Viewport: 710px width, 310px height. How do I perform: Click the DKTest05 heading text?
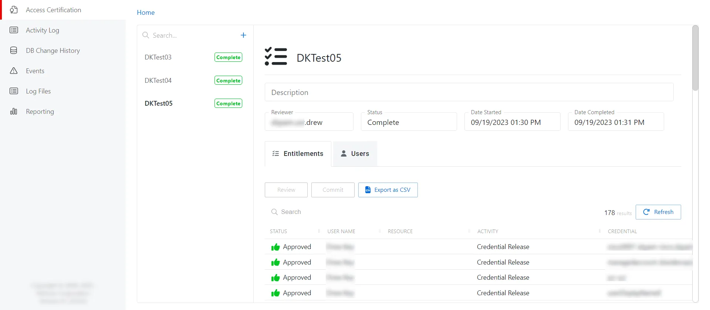point(319,58)
